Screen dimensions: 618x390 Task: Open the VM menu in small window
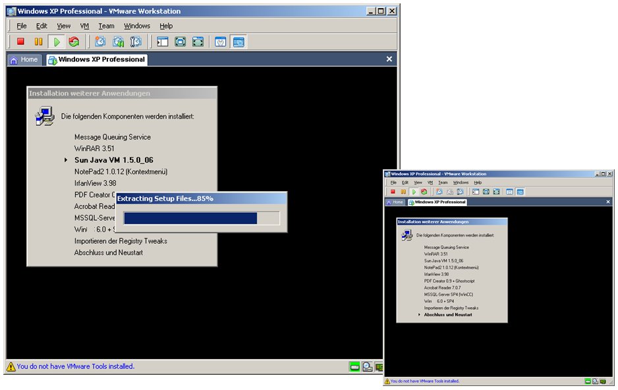(x=430, y=182)
